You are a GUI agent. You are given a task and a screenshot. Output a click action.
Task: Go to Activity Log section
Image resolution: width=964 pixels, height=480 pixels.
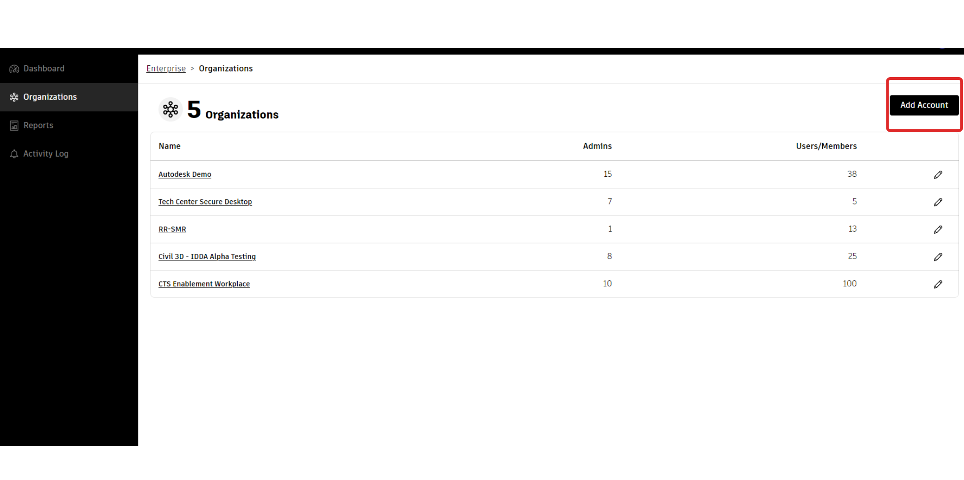click(x=46, y=154)
